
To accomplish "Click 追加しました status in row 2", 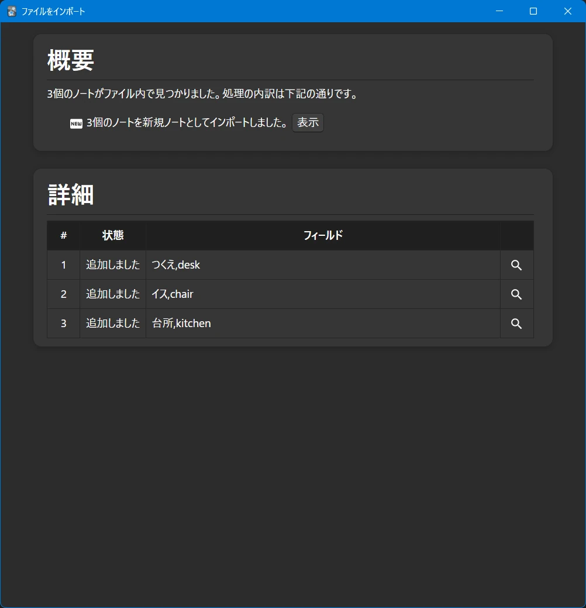I will click(113, 294).
